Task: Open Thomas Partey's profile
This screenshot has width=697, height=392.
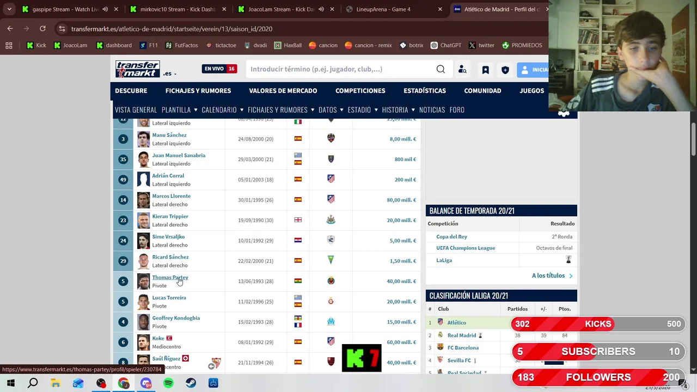Action: pos(170,277)
